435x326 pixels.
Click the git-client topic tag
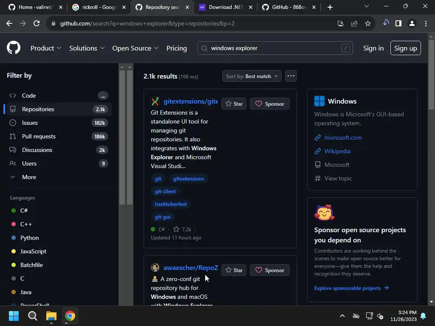click(x=165, y=191)
